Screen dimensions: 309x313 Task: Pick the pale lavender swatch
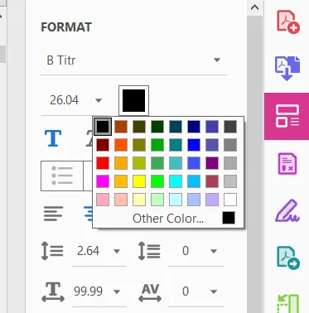(x=212, y=200)
